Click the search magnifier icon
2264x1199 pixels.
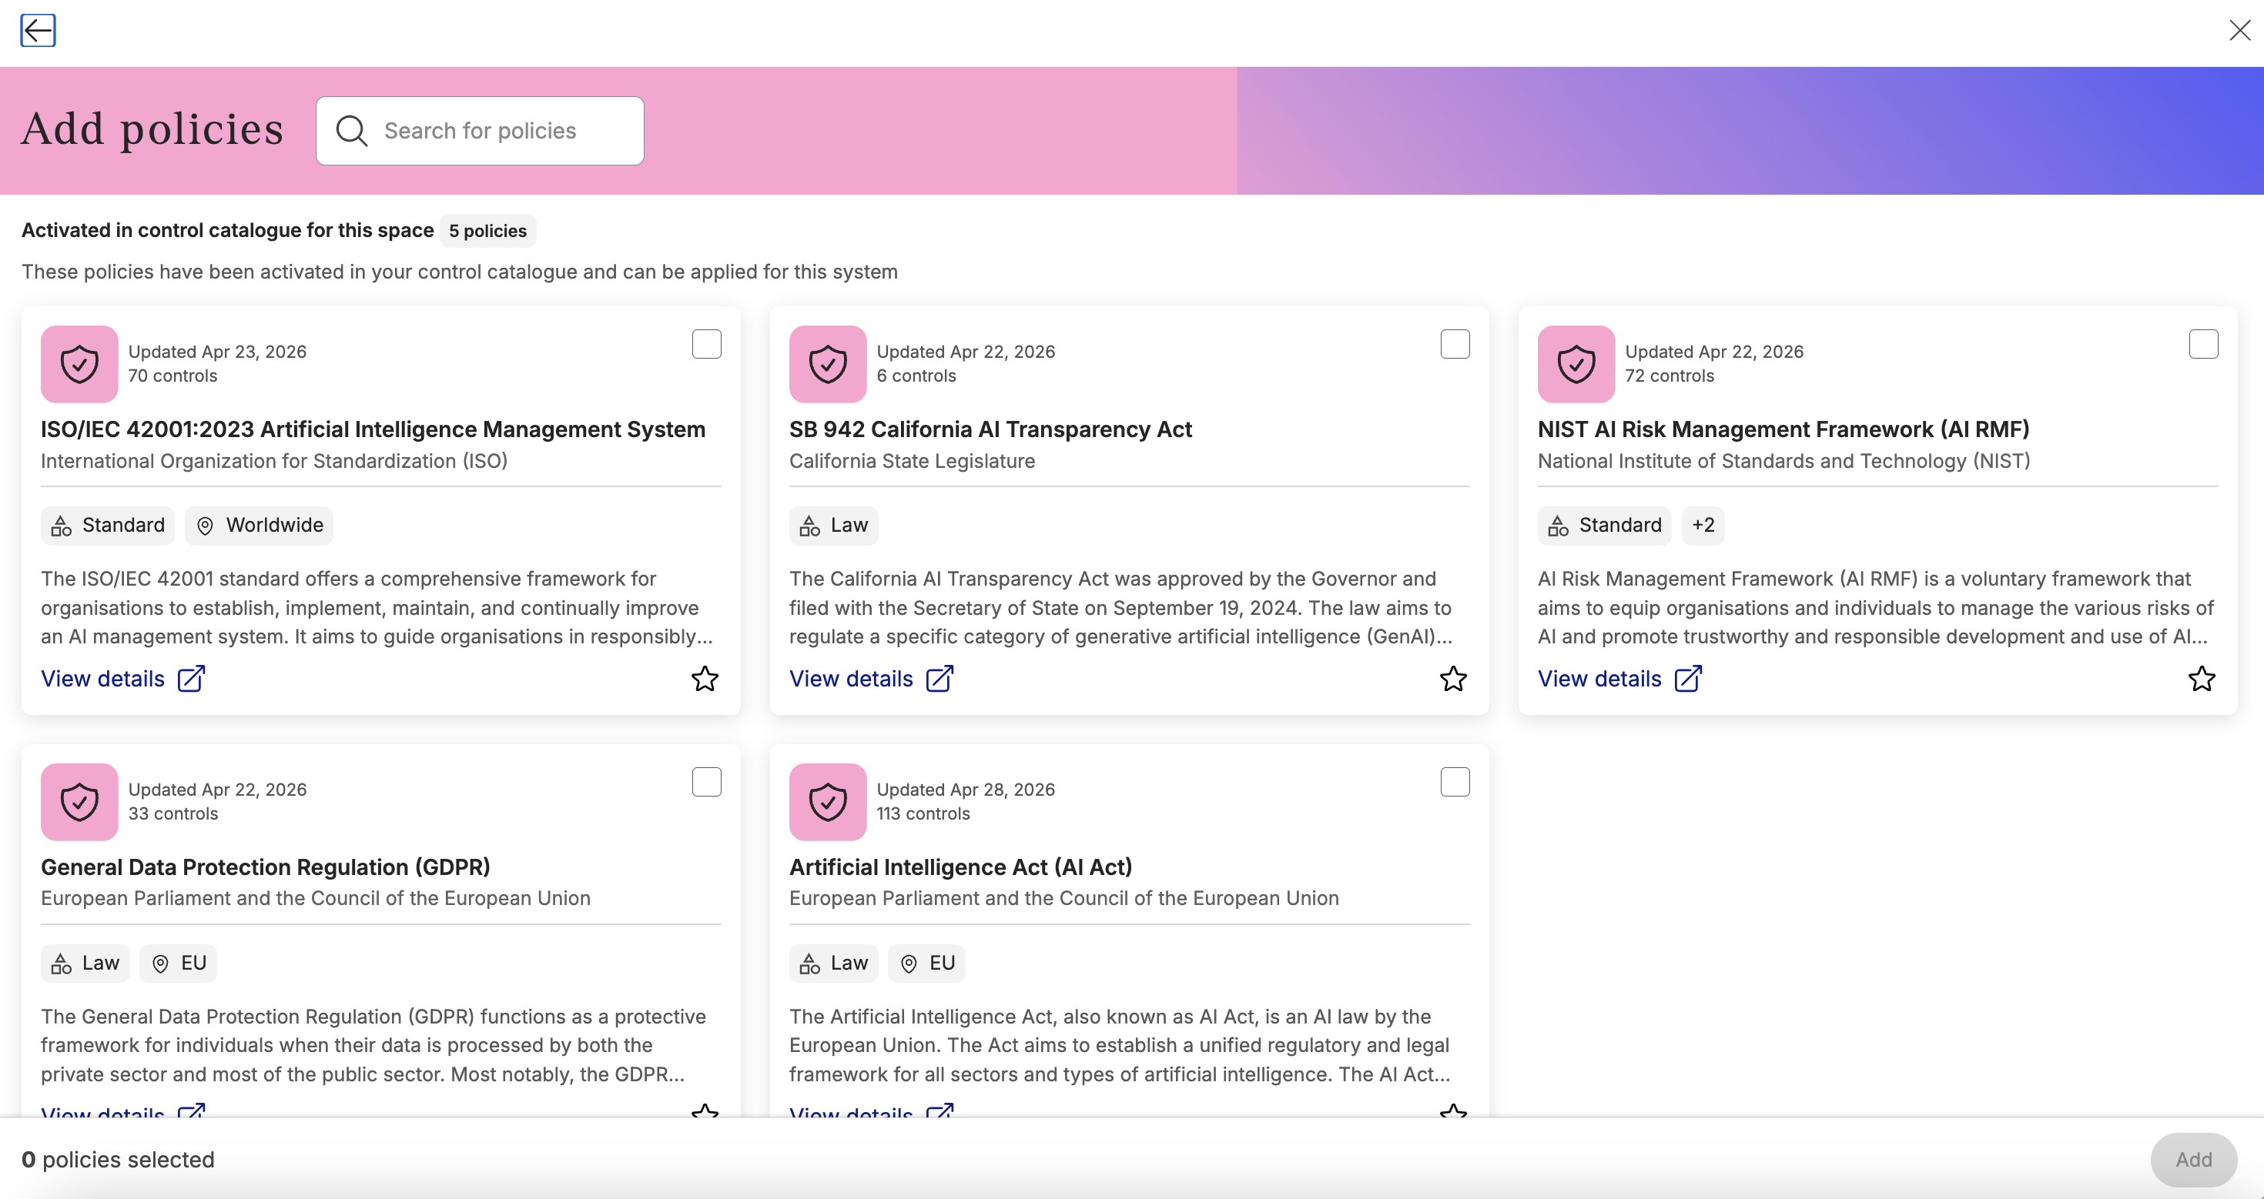pyautogui.click(x=352, y=131)
